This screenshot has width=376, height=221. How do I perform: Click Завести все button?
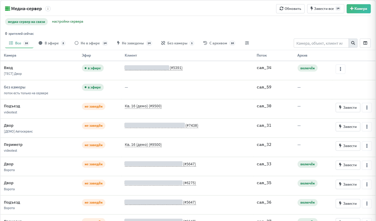[326, 9]
